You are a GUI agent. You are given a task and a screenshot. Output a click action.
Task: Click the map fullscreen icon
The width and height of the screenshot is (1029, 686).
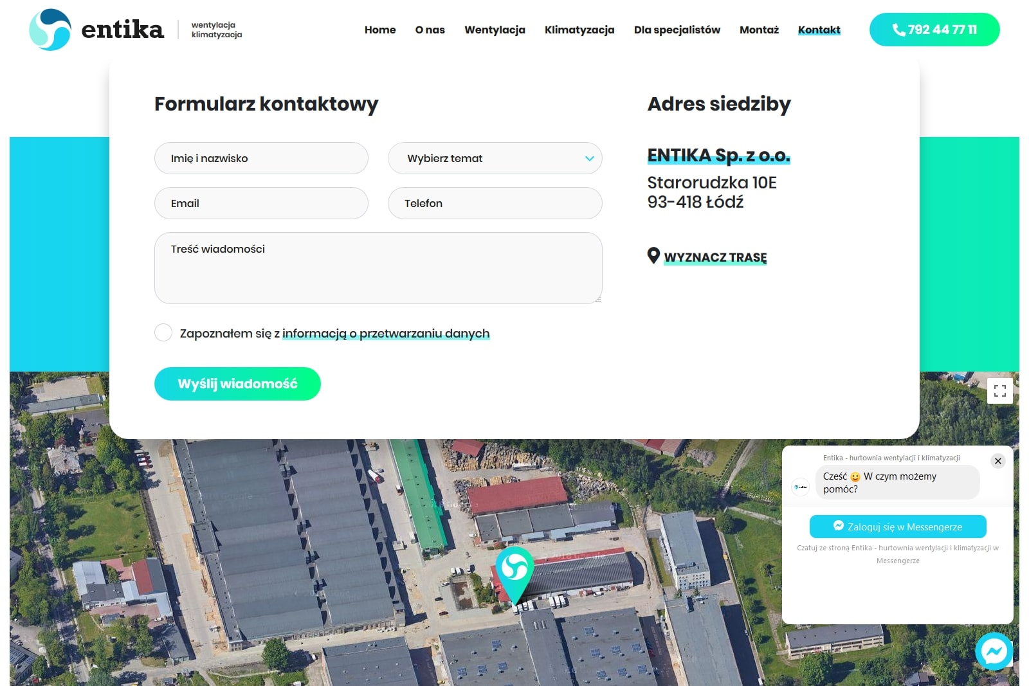[x=999, y=391]
